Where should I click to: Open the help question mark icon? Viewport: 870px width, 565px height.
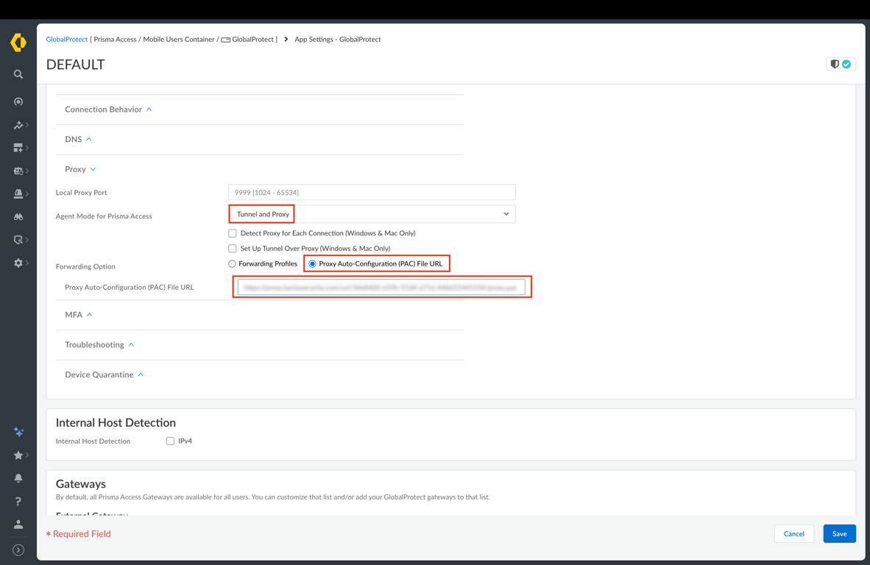[x=18, y=501]
